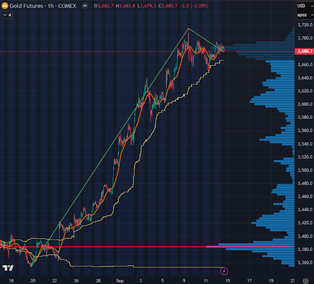This screenshot has width=314, height=284.
Task: Click the 9 date label on time axis
Action: click(x=184, y=281)
